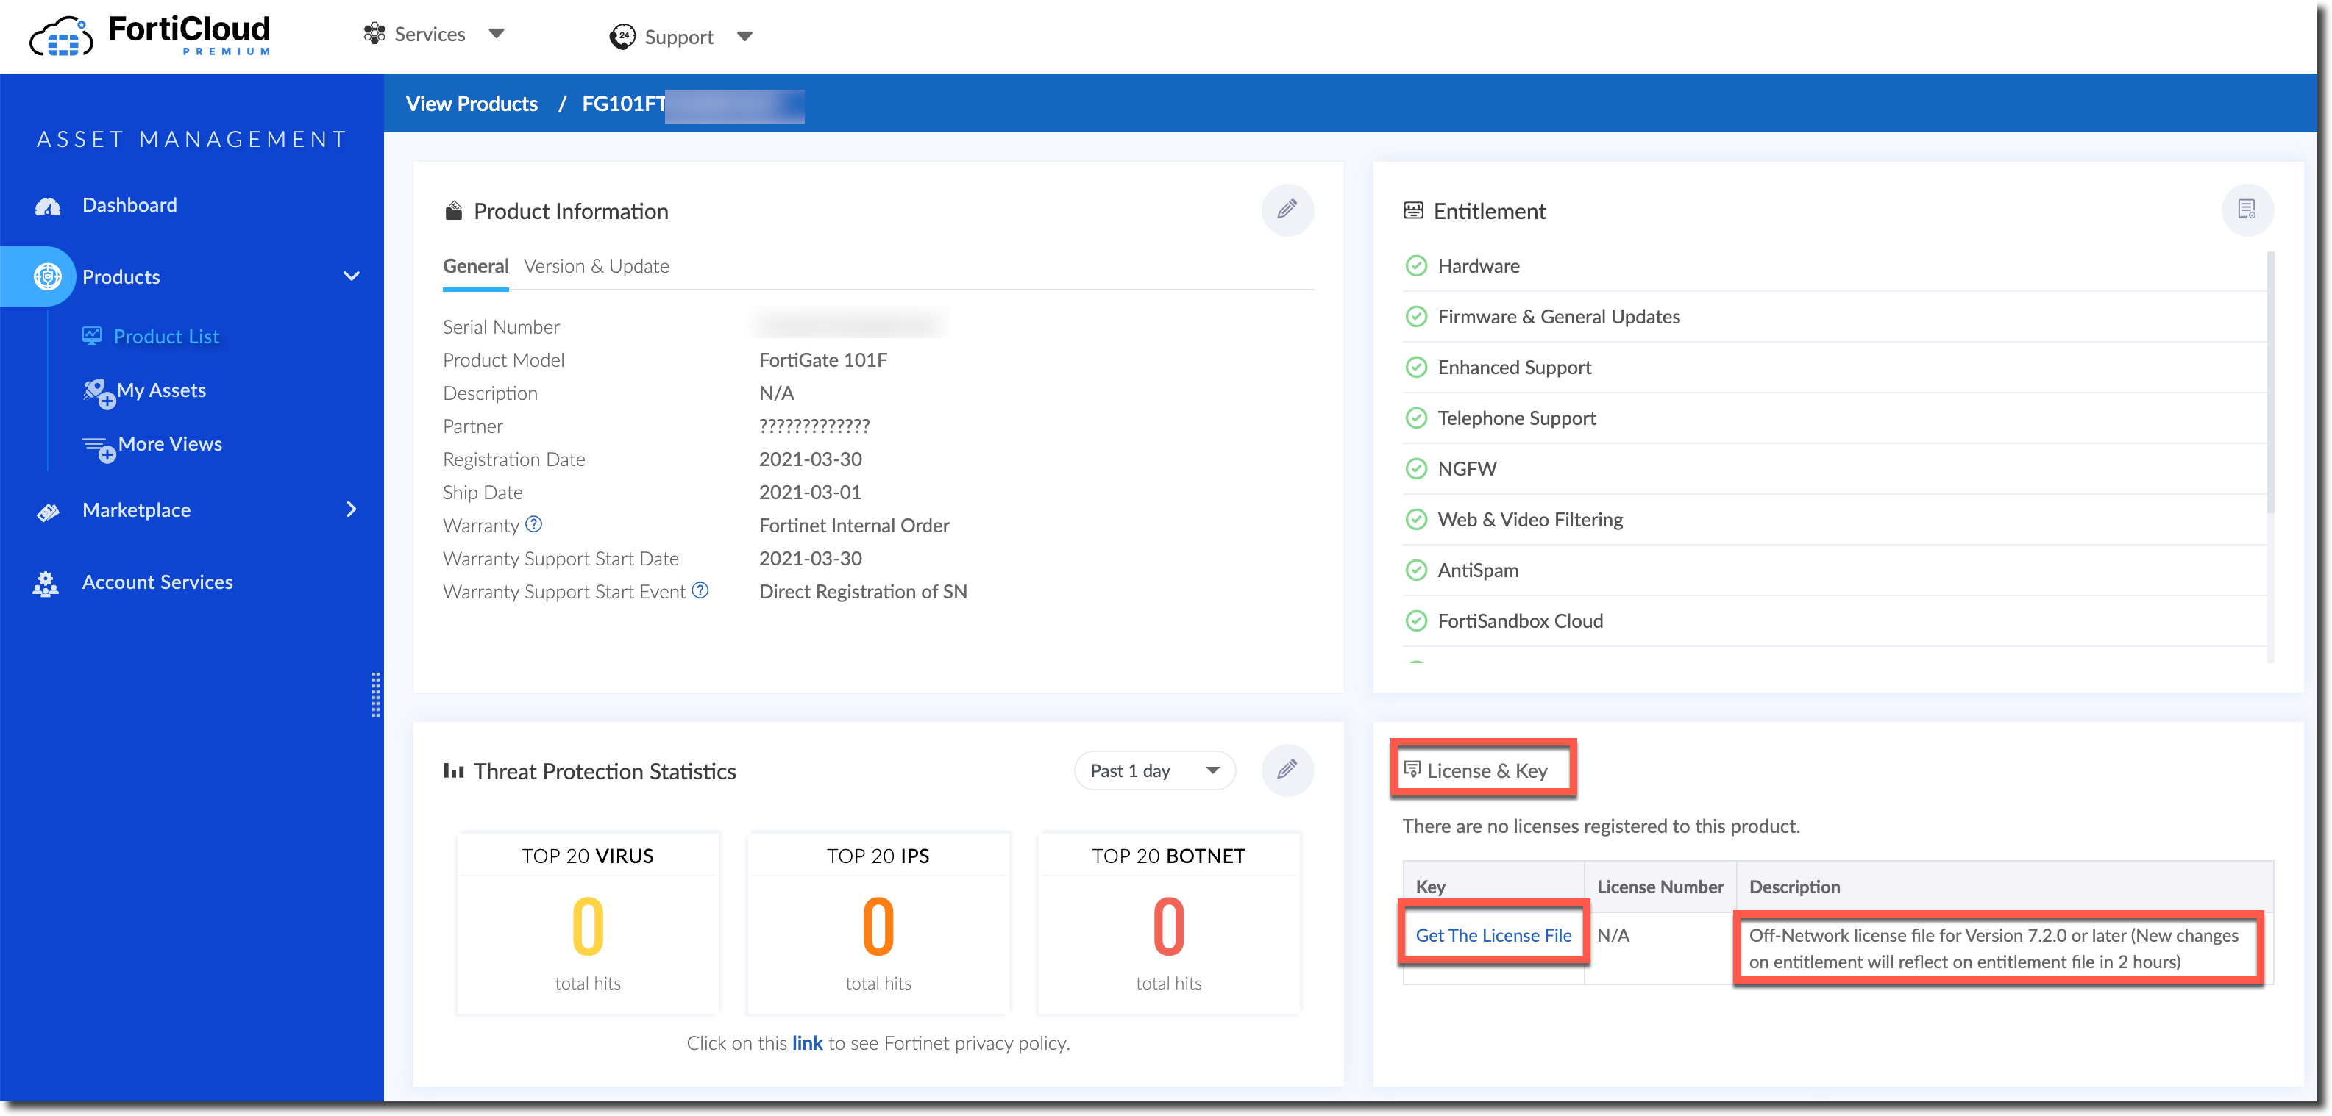Click the Product Information edit pencil icon

(1287, 210)
